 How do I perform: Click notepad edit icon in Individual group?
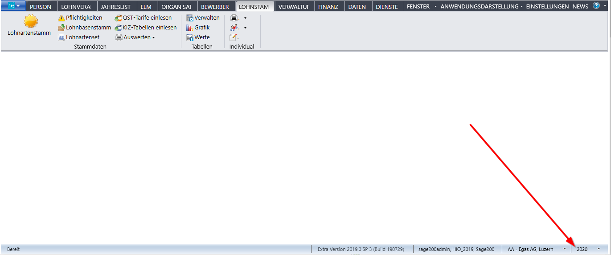234,37
